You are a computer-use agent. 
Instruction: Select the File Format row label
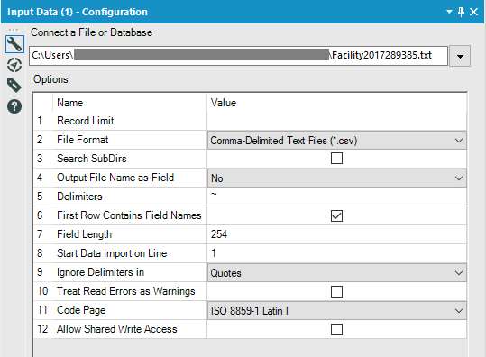coord(82,140)
